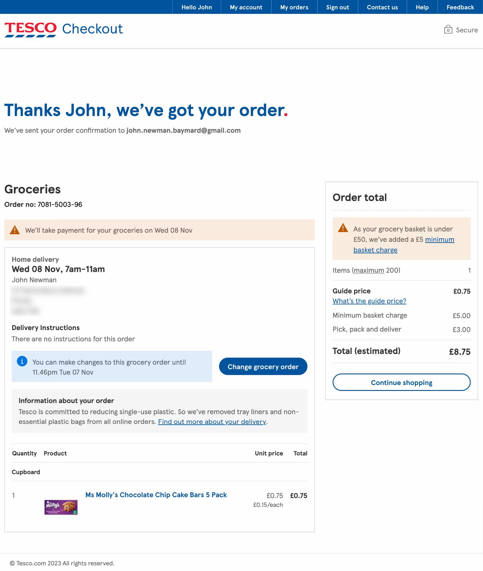483x571 pixels.
Task: Open Contact us from the top bar
Action: pyautogui.click(x=382, y=7)
